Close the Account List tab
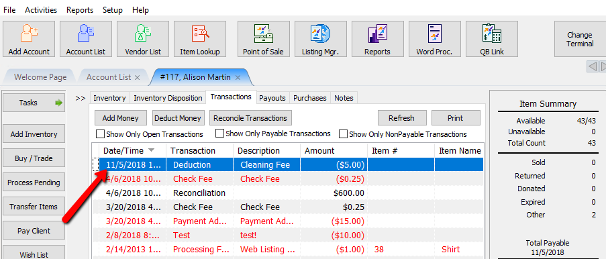The width and height of the screenshot is (606, 259). (137, 77)
